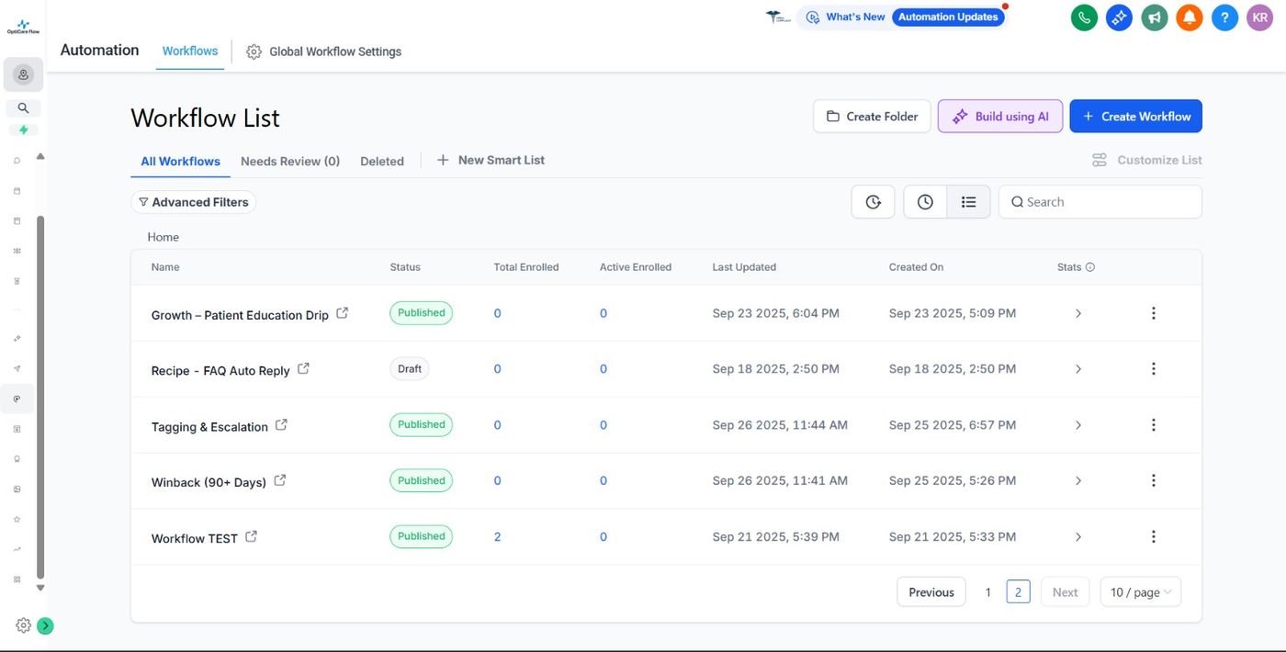Click the Create Folder button

tap(872, 117)
